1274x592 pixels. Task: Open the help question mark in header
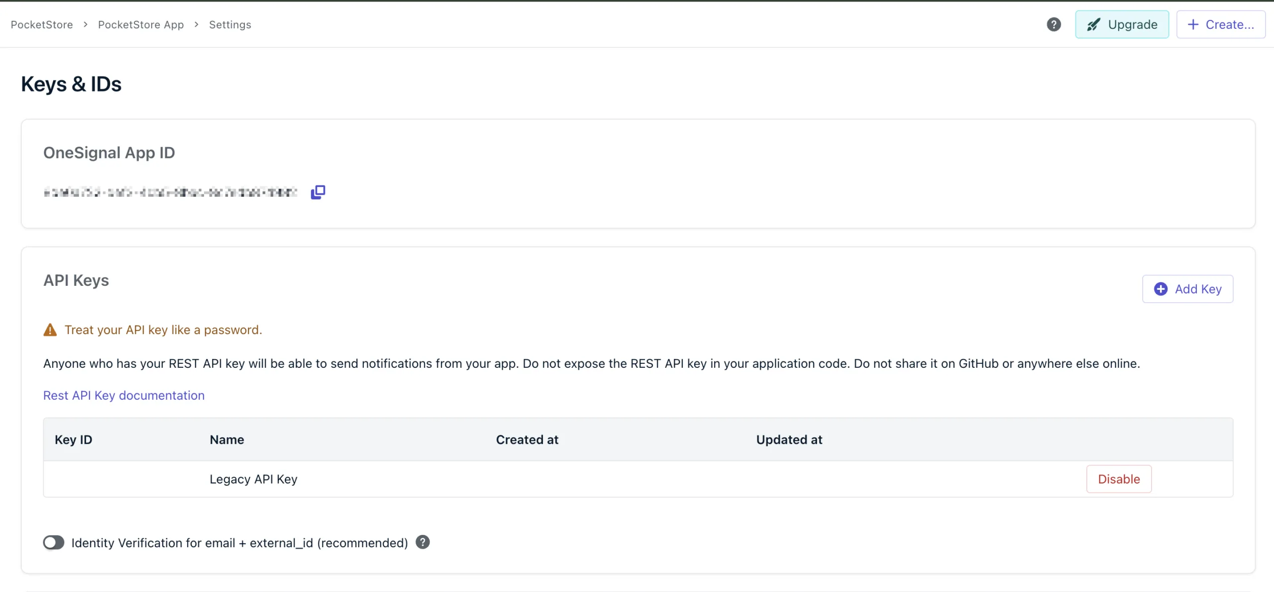1054,24
